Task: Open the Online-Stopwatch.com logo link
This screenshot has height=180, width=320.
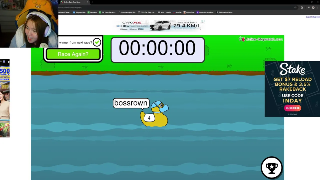Action: 261,39
